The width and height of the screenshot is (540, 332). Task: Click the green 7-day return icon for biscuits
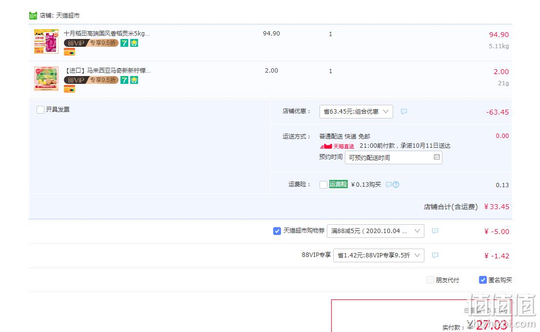[124, 80]
